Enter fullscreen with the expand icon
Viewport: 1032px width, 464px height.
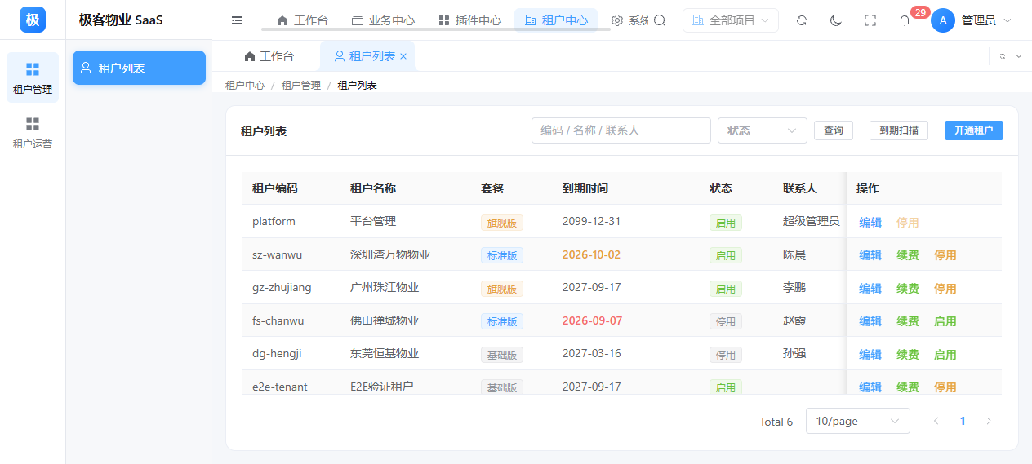click(870, 20)
